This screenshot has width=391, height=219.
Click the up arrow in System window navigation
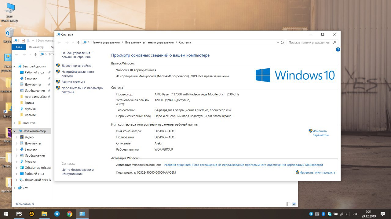79,43
